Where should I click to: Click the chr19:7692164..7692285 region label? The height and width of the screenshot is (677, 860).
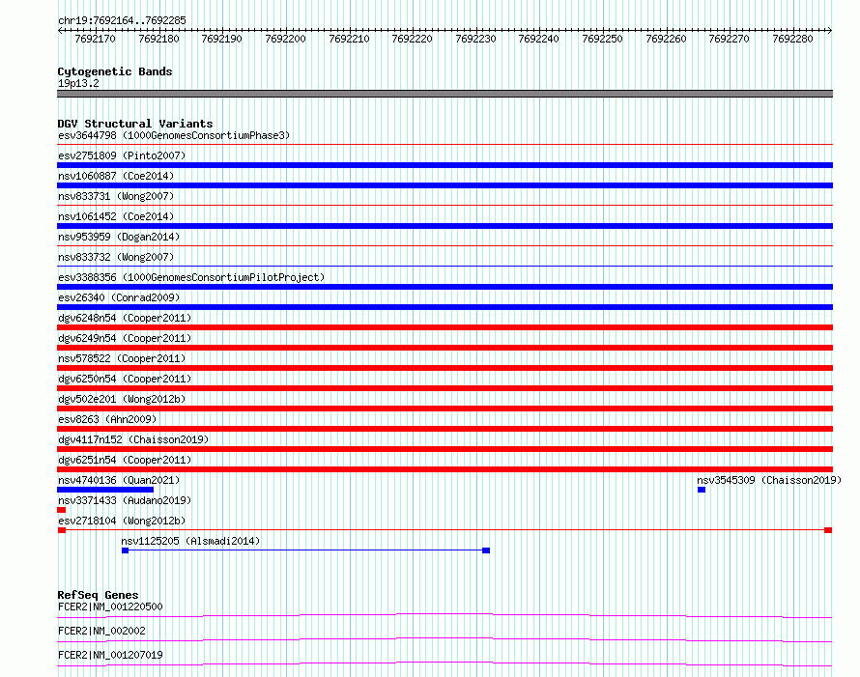(x=122, y=20)
